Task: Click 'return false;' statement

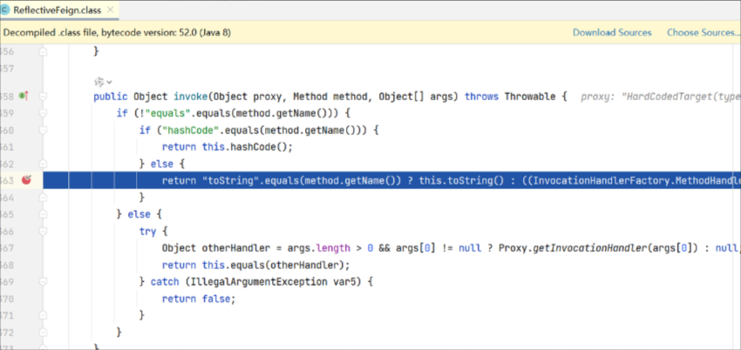Action: [199, 299]
